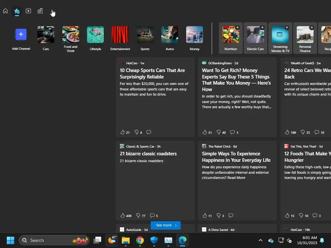Image resolution: width=331 pixels, height=248 pixels.
Task: Show hidden system tray icons
Action: click(x=261, y=240)
